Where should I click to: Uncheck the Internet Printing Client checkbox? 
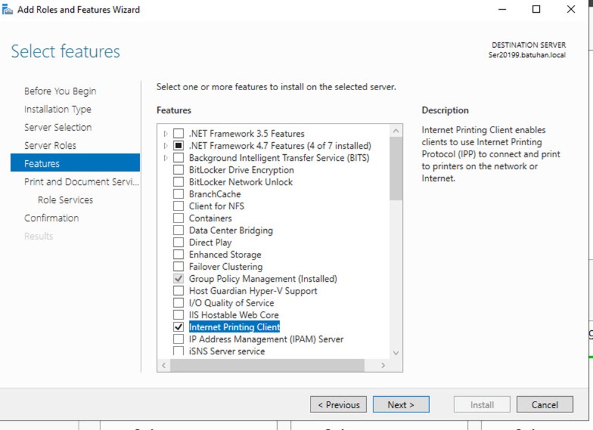[179, 327]
